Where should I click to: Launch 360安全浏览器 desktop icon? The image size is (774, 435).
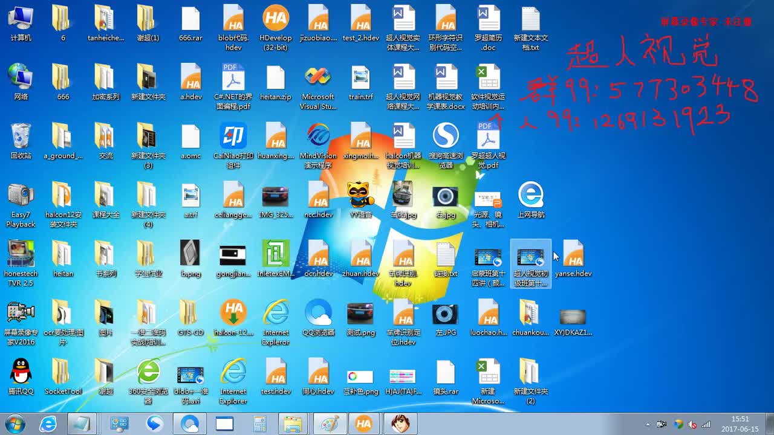click(x=148, y=382)
